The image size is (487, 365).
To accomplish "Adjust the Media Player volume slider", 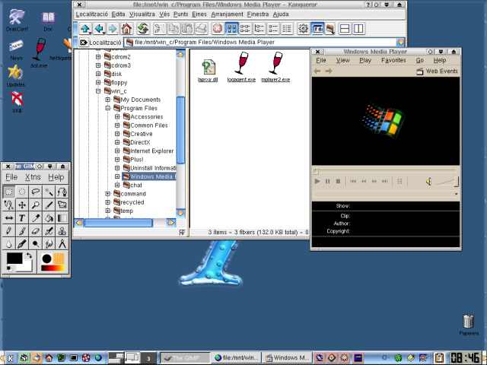I will (448, 182).
